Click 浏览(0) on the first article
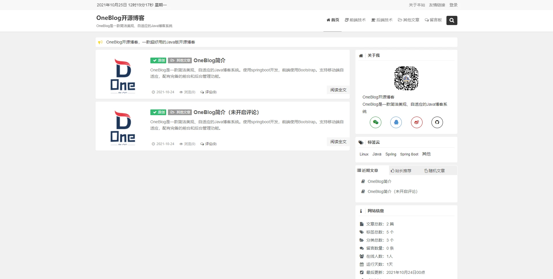 click(x=187, y=92)
